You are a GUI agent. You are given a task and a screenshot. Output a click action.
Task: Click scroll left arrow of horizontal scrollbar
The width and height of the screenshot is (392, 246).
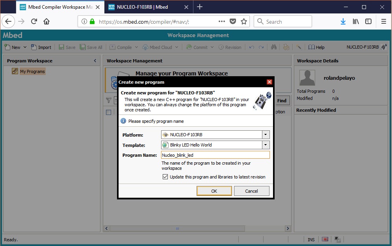[107, 229]
